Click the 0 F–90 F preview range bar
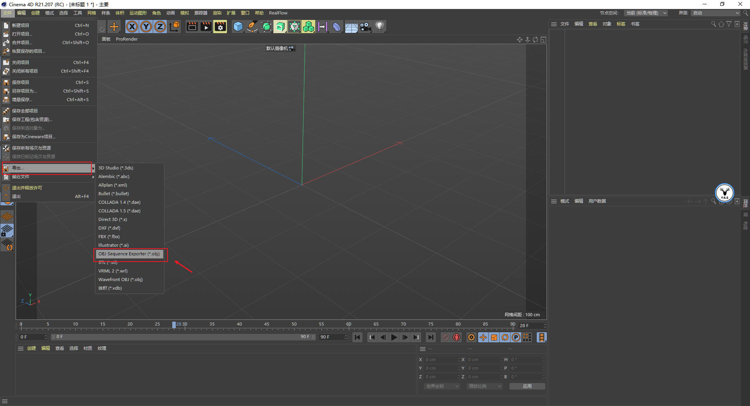The height and width of the screenshot is (406, 750). 184,337
